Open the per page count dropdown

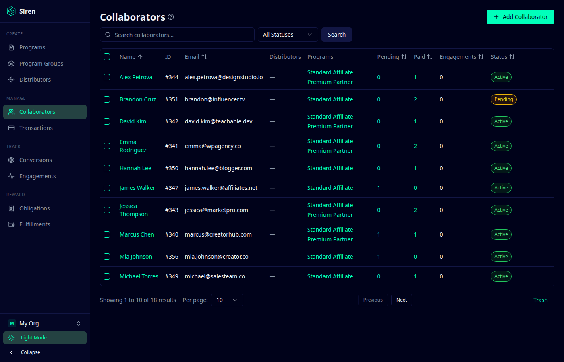click(227, 300)
